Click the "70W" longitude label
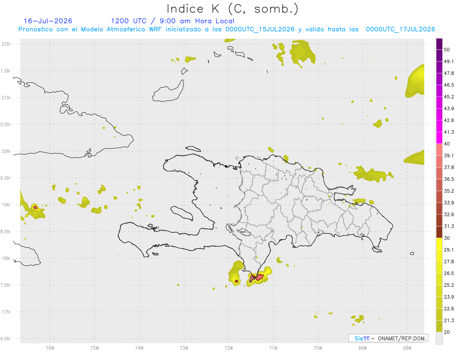The image size is (457, 353). pyautogui.click(x=318, y=348)
